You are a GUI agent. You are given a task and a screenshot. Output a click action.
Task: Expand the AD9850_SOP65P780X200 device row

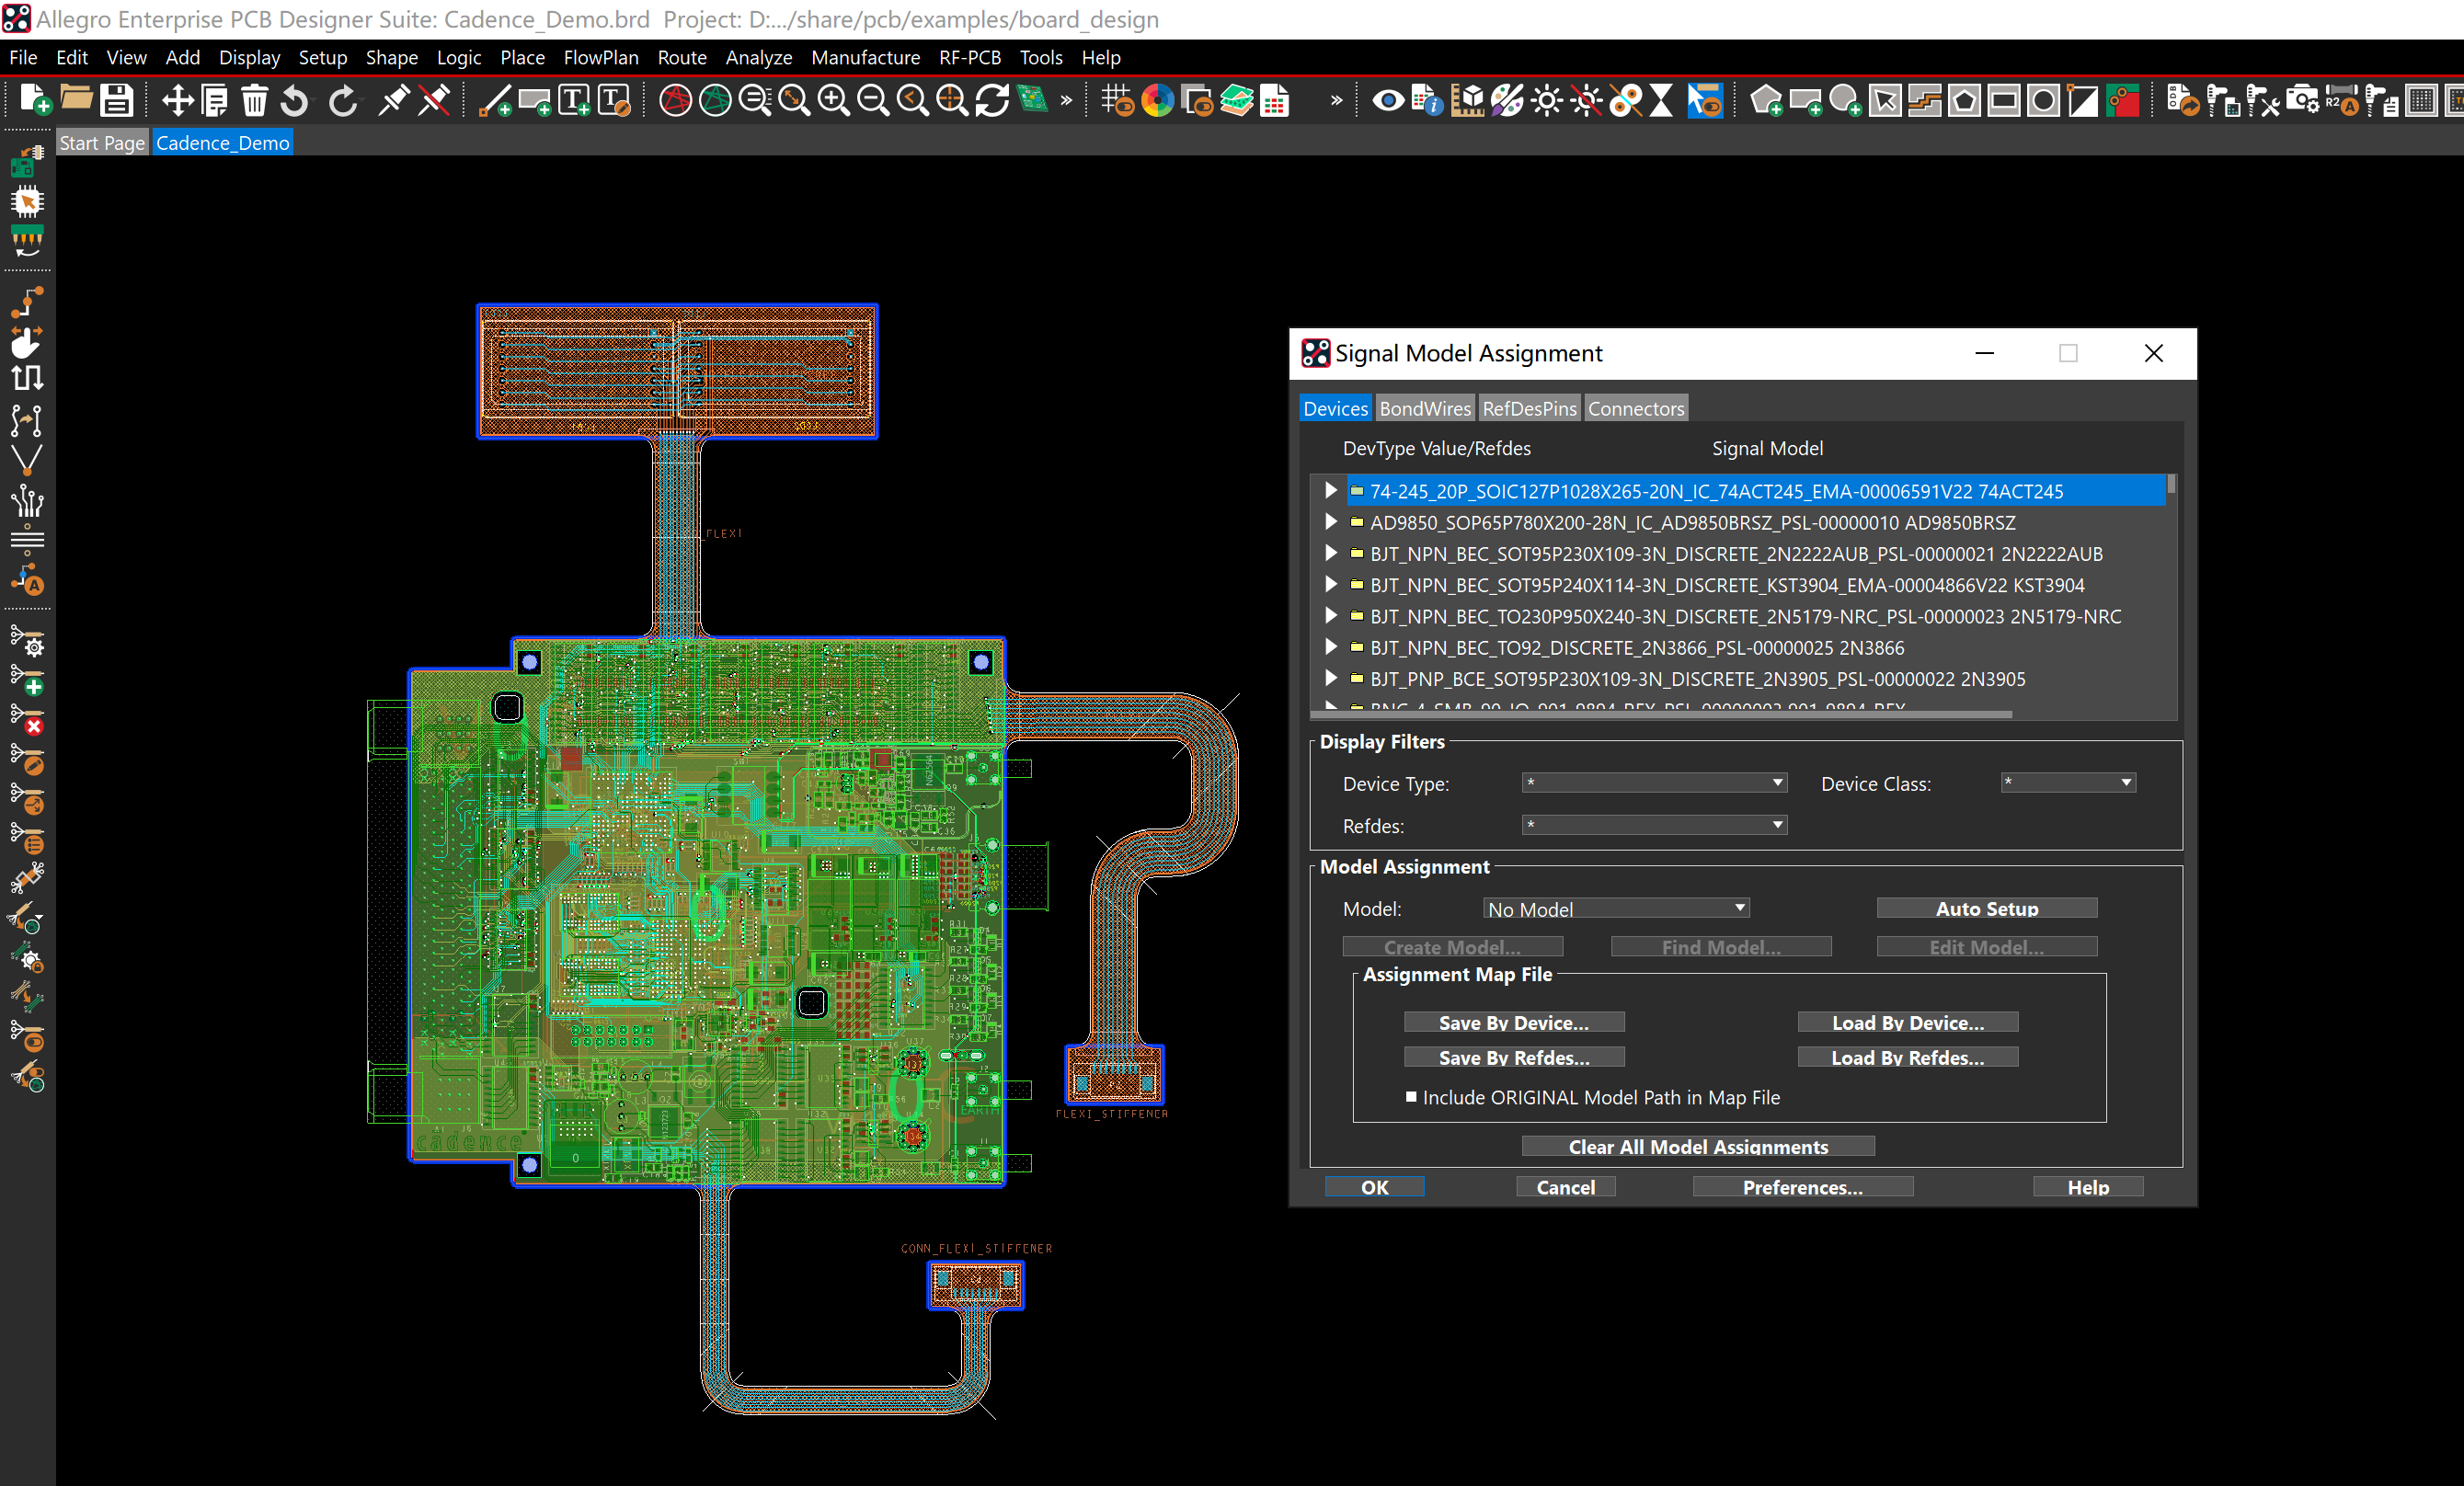[x=1330, y=522]
